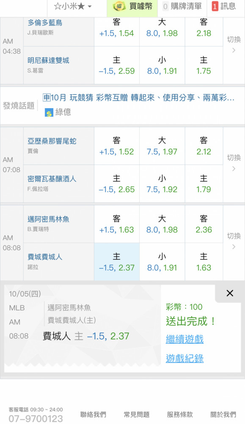Open the ☆小米★ account dropdown
245x424 pixels.
point(73,6)
